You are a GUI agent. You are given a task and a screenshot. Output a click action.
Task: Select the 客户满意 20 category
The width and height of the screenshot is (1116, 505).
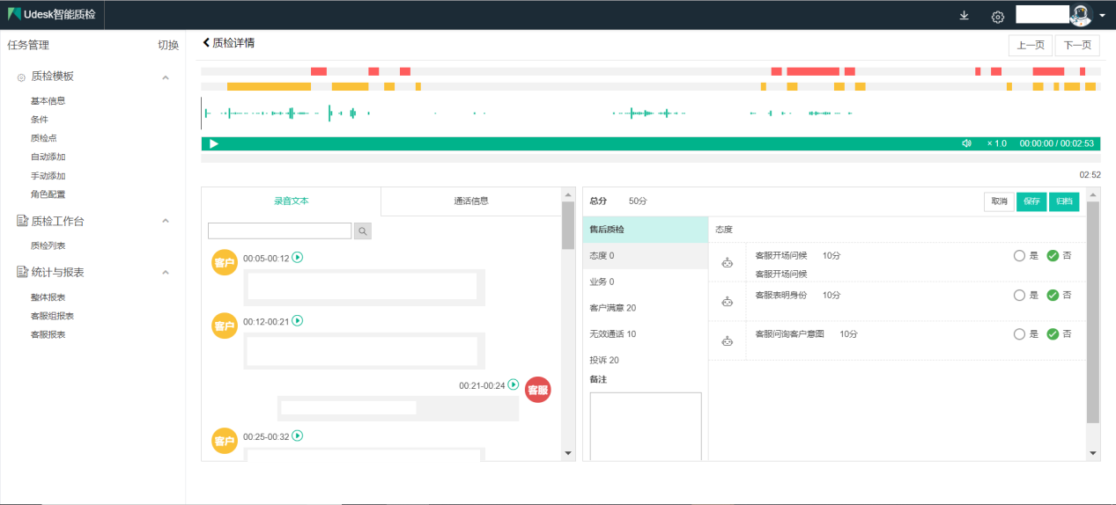point(613,308)
